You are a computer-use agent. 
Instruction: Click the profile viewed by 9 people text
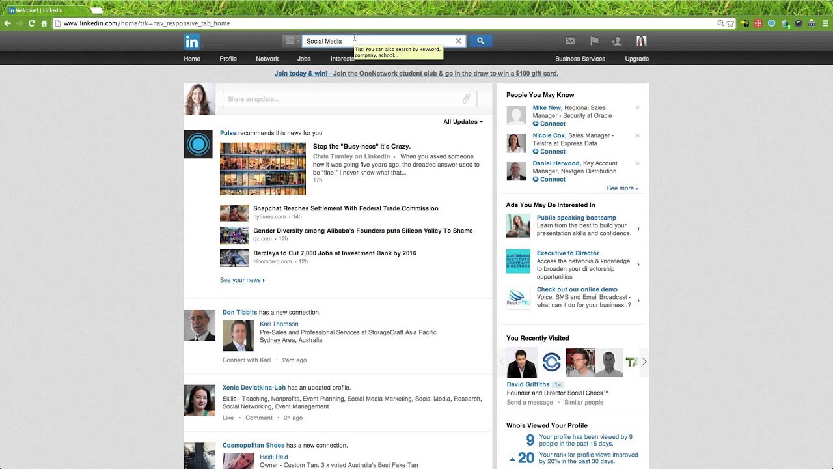click(x=586, y=441)
